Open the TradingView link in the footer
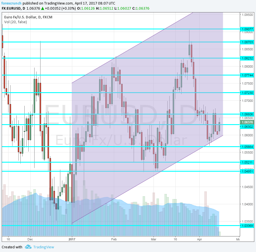 click(x=43, y=247)
